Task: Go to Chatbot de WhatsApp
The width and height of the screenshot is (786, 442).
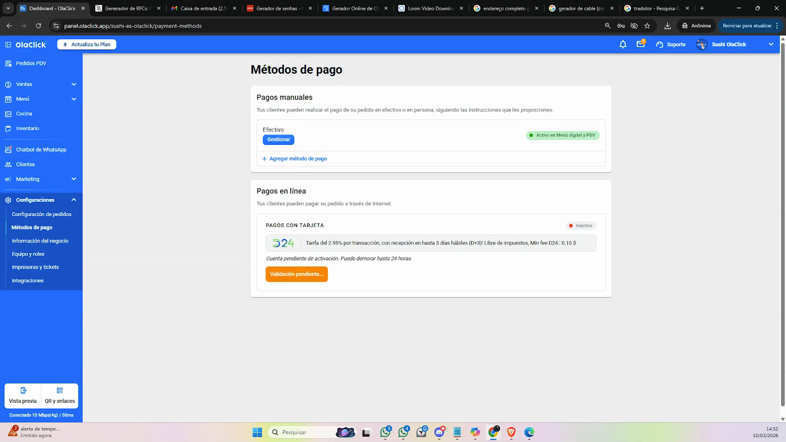Action: [x=41, y=150]
